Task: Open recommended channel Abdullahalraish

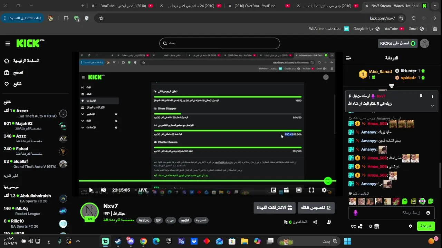Action: click(35, 198)
